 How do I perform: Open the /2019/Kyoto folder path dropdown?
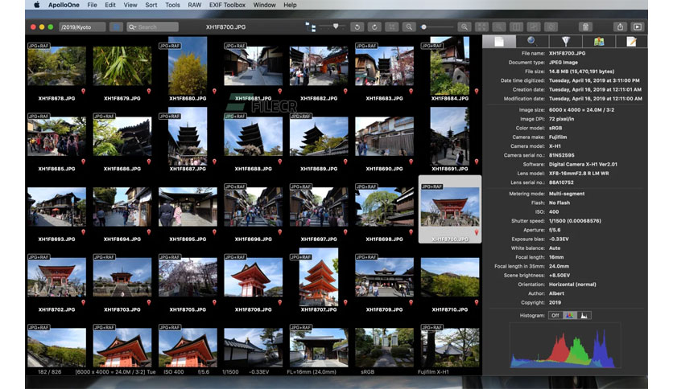82,27
